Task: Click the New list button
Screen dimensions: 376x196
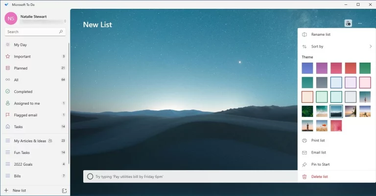Action: tap(20, 190)
